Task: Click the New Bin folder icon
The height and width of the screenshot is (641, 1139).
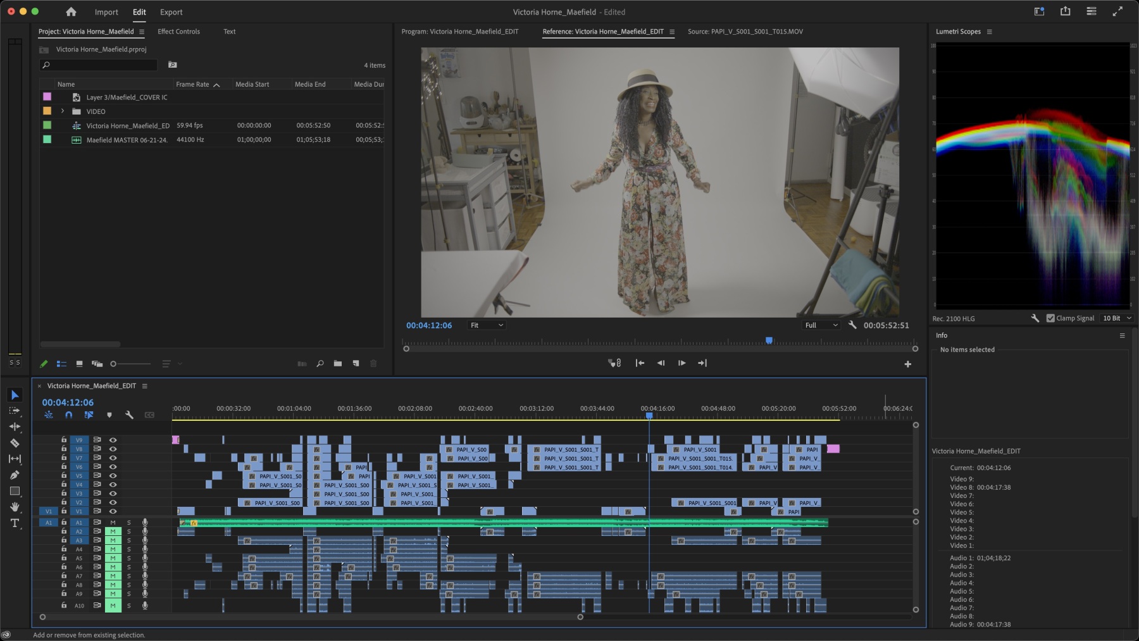Action: click(x=338, y=364)
